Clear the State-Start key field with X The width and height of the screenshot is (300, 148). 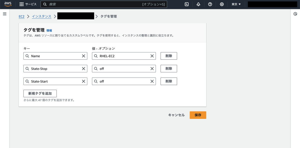click(83, 81)
